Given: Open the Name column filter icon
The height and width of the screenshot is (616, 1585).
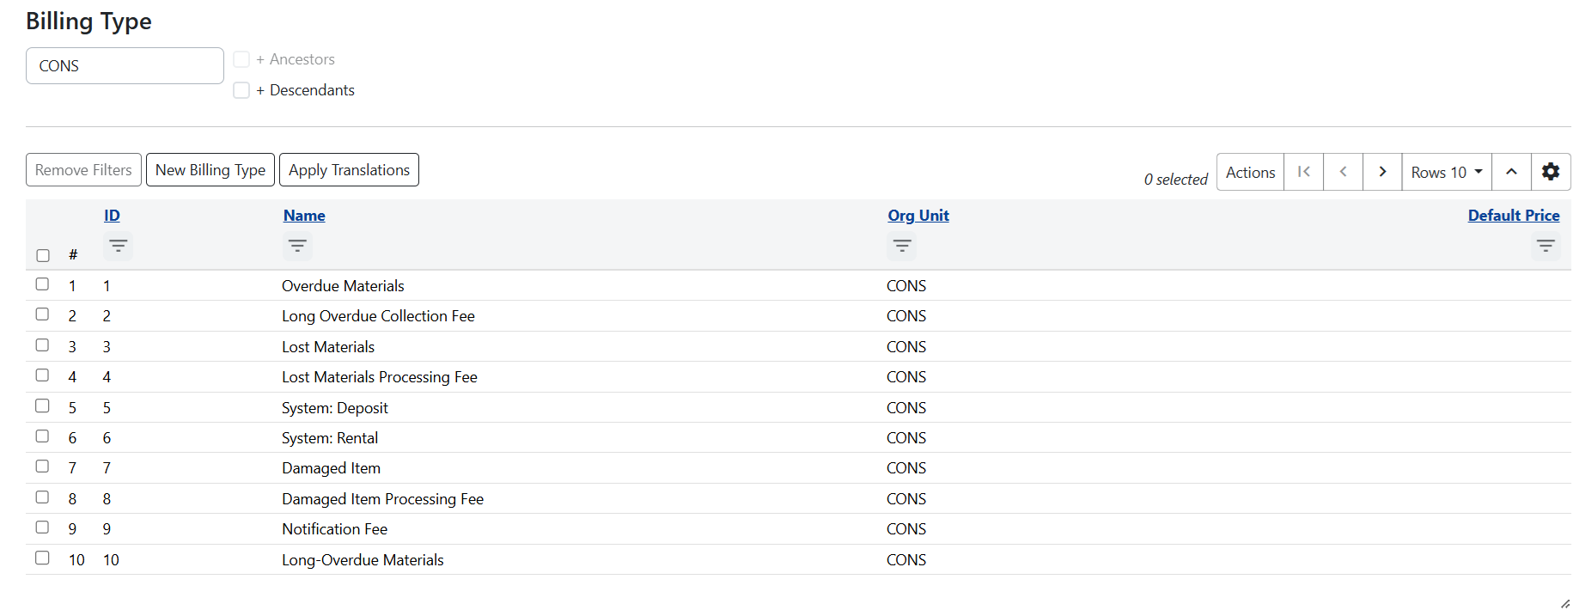Looking at the screenshot, I should [x=297, y=247].
